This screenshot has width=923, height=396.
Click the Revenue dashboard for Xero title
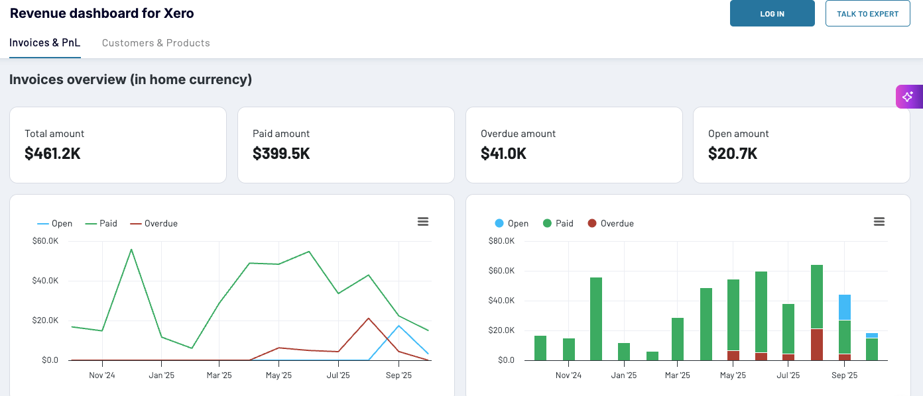101,13
